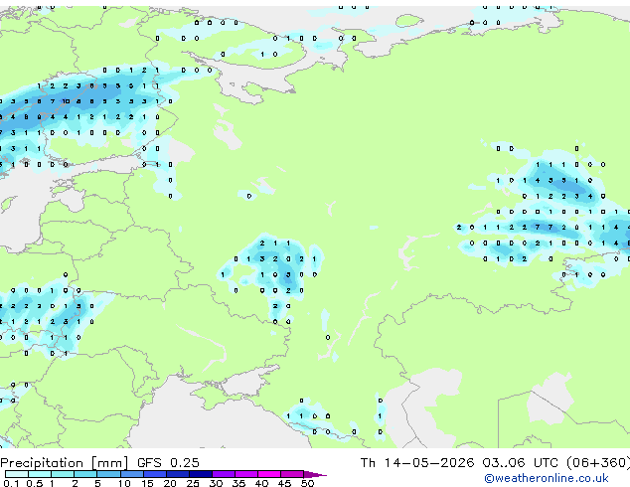
Task: Click the '40' legend scale label
Action: (x=262, y=483)
